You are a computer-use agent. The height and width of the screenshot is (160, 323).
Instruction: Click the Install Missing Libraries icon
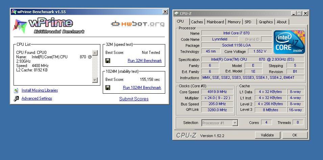point(16,90)
